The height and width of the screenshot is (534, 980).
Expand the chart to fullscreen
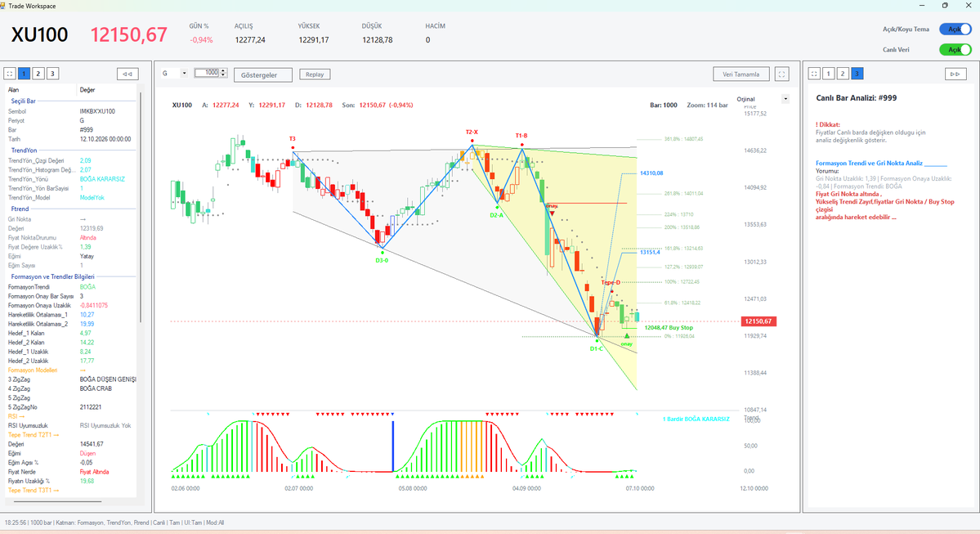point(781,74)
